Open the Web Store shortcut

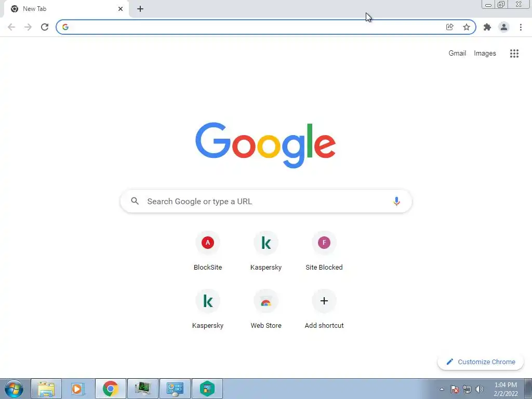(x=266, y=310)
